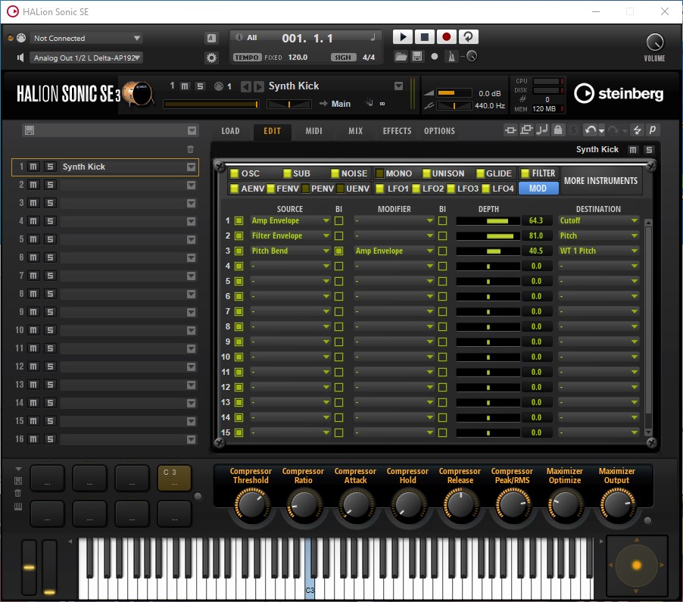Click the Undo arrow icon above the editor

(590, 130)
